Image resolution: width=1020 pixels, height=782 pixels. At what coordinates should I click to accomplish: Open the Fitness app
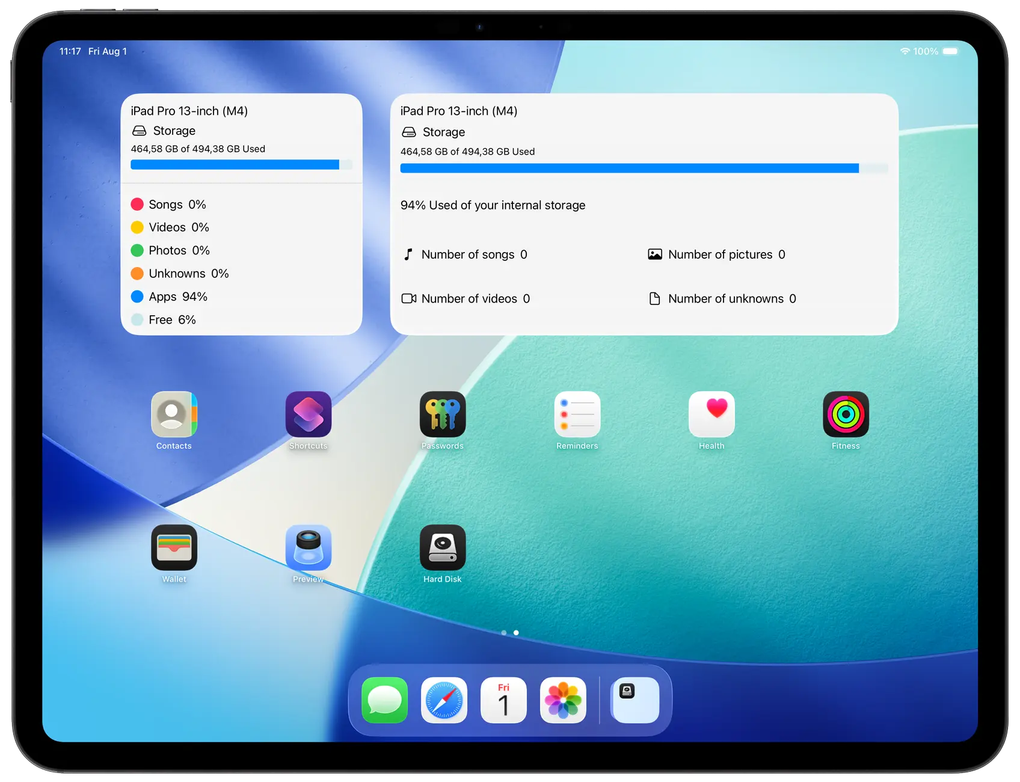pyautogui.click(x=846, y=414)
